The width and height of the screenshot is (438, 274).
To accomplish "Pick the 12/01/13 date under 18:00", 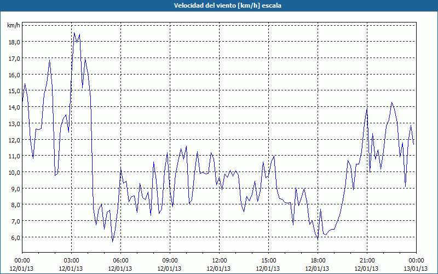I will pos(318,269).
